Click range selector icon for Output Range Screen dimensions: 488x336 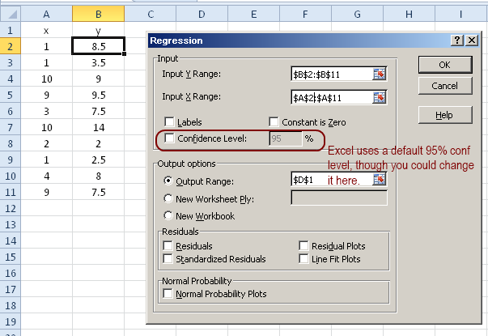coord(379,180)
